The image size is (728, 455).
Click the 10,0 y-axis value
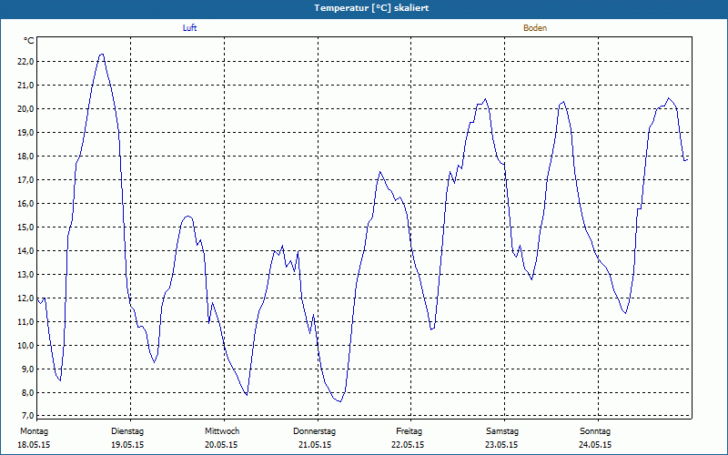point(25,346)
